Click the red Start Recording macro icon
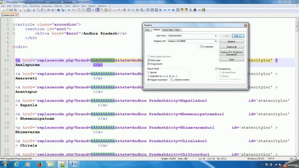 125,10
